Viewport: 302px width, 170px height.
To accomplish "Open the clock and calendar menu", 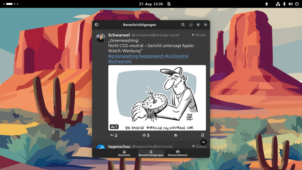I will (151, 4).
